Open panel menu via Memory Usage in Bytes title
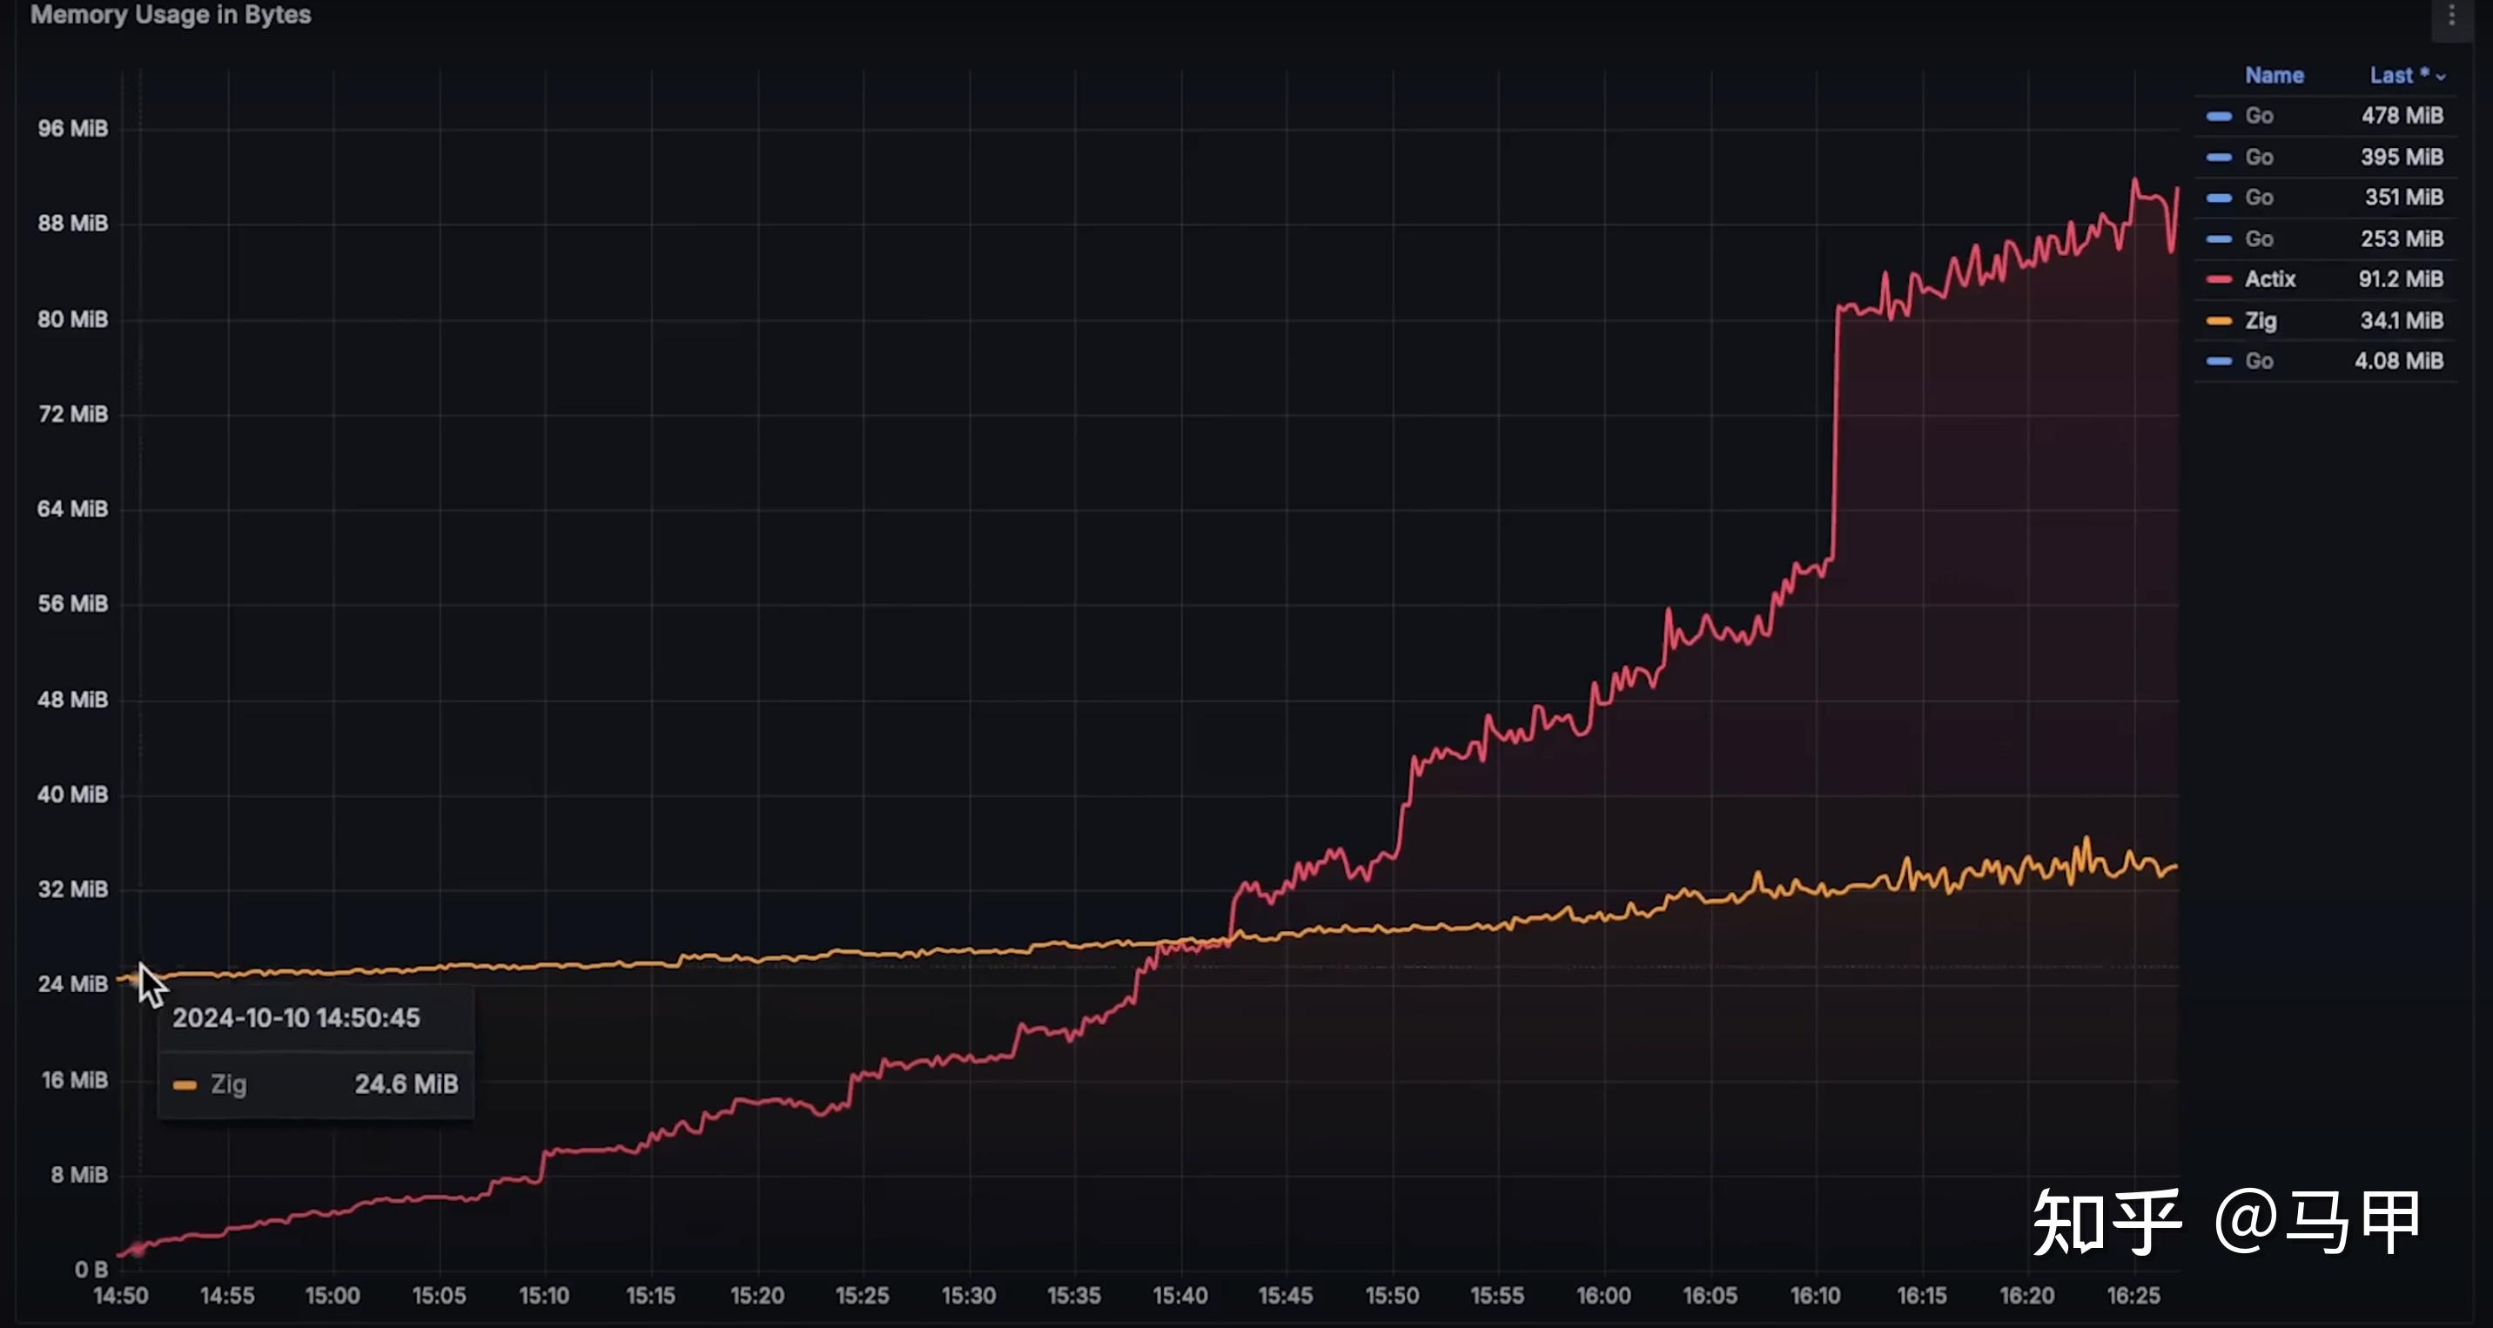The height and width of the screenshot is (1328, 2493). (171, 16)
